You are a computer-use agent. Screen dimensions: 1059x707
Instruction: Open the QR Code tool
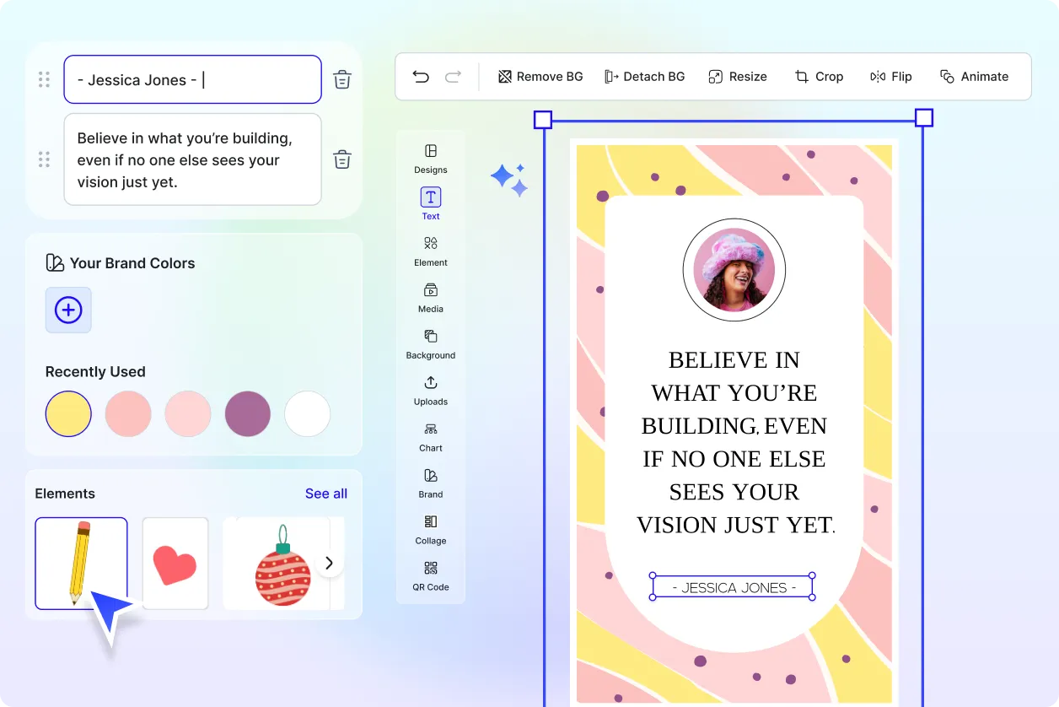[431, 575]
